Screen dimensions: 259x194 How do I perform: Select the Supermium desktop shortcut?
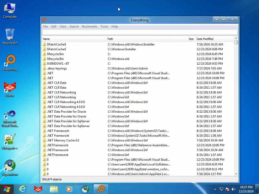[x=10, y=168]
